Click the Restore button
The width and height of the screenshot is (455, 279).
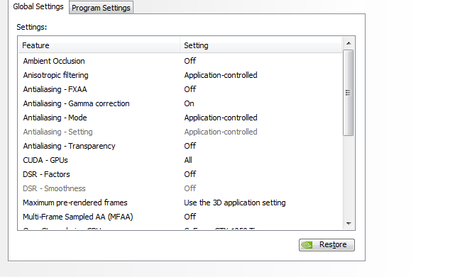pos(327,245)
